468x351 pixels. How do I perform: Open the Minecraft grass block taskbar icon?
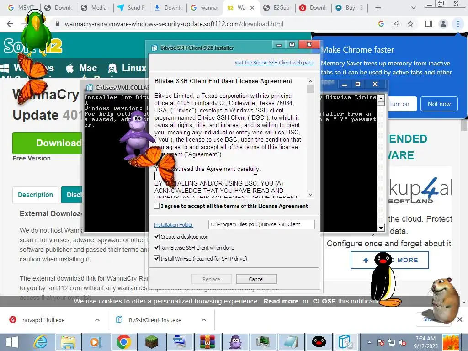[152, 342]
